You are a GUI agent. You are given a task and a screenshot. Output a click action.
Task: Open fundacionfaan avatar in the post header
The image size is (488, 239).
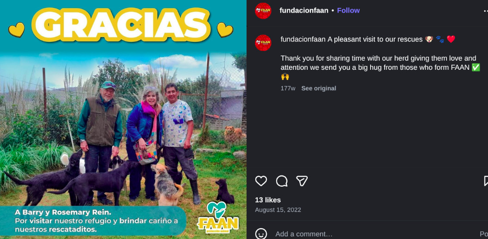coord(263,11)
